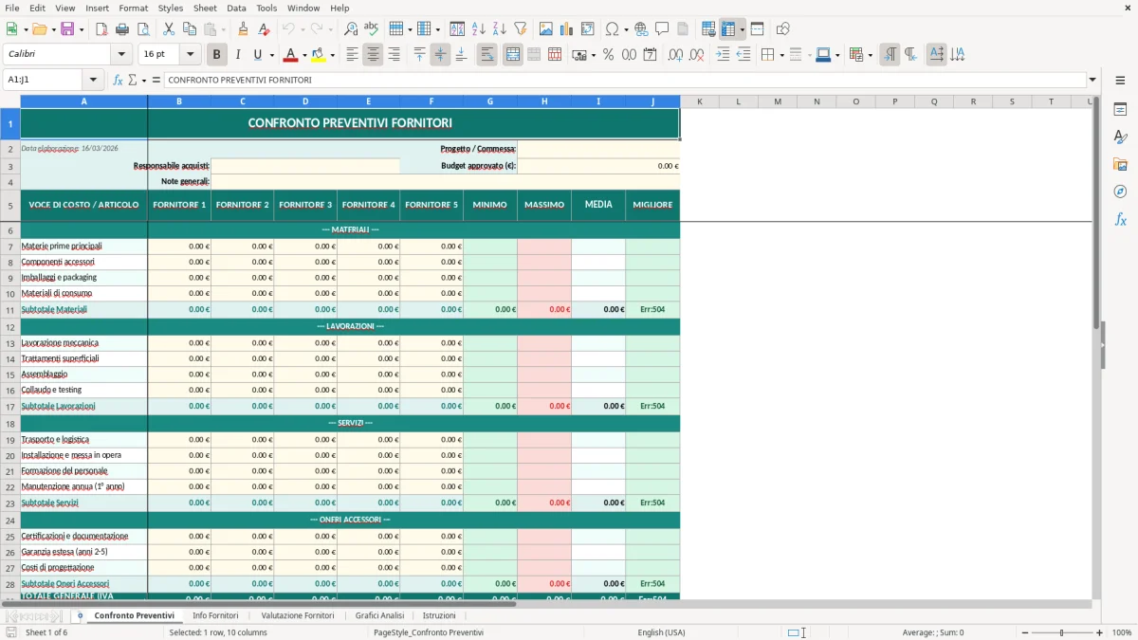The image size is (1138, 640).
Task: Click the formula input line
Action: 625,80
